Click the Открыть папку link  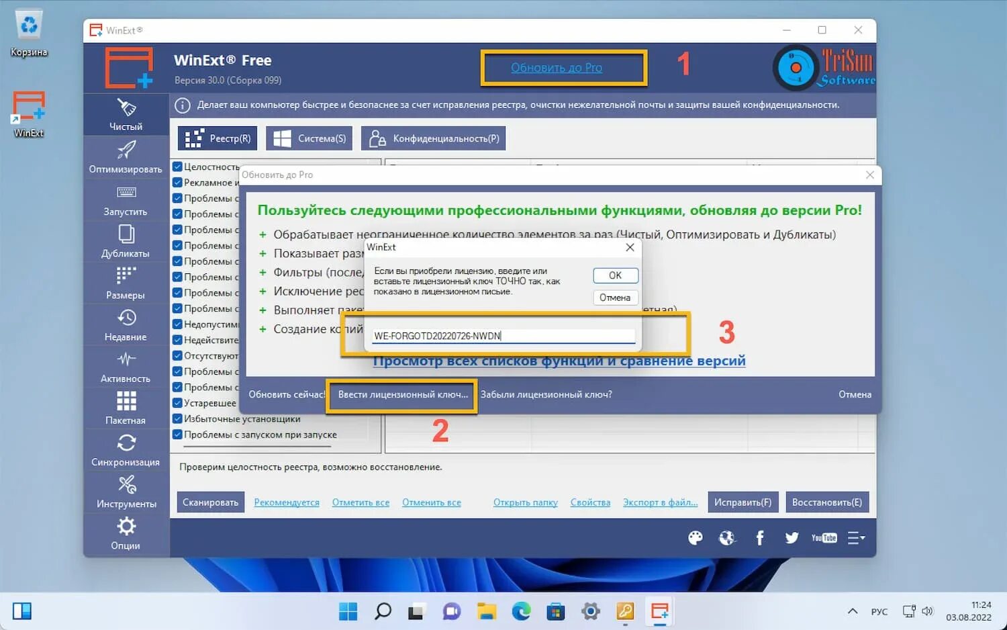(x=526, y=502)
